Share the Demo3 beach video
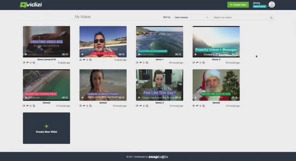Screen dimensions: 296x161 [27, 106]
